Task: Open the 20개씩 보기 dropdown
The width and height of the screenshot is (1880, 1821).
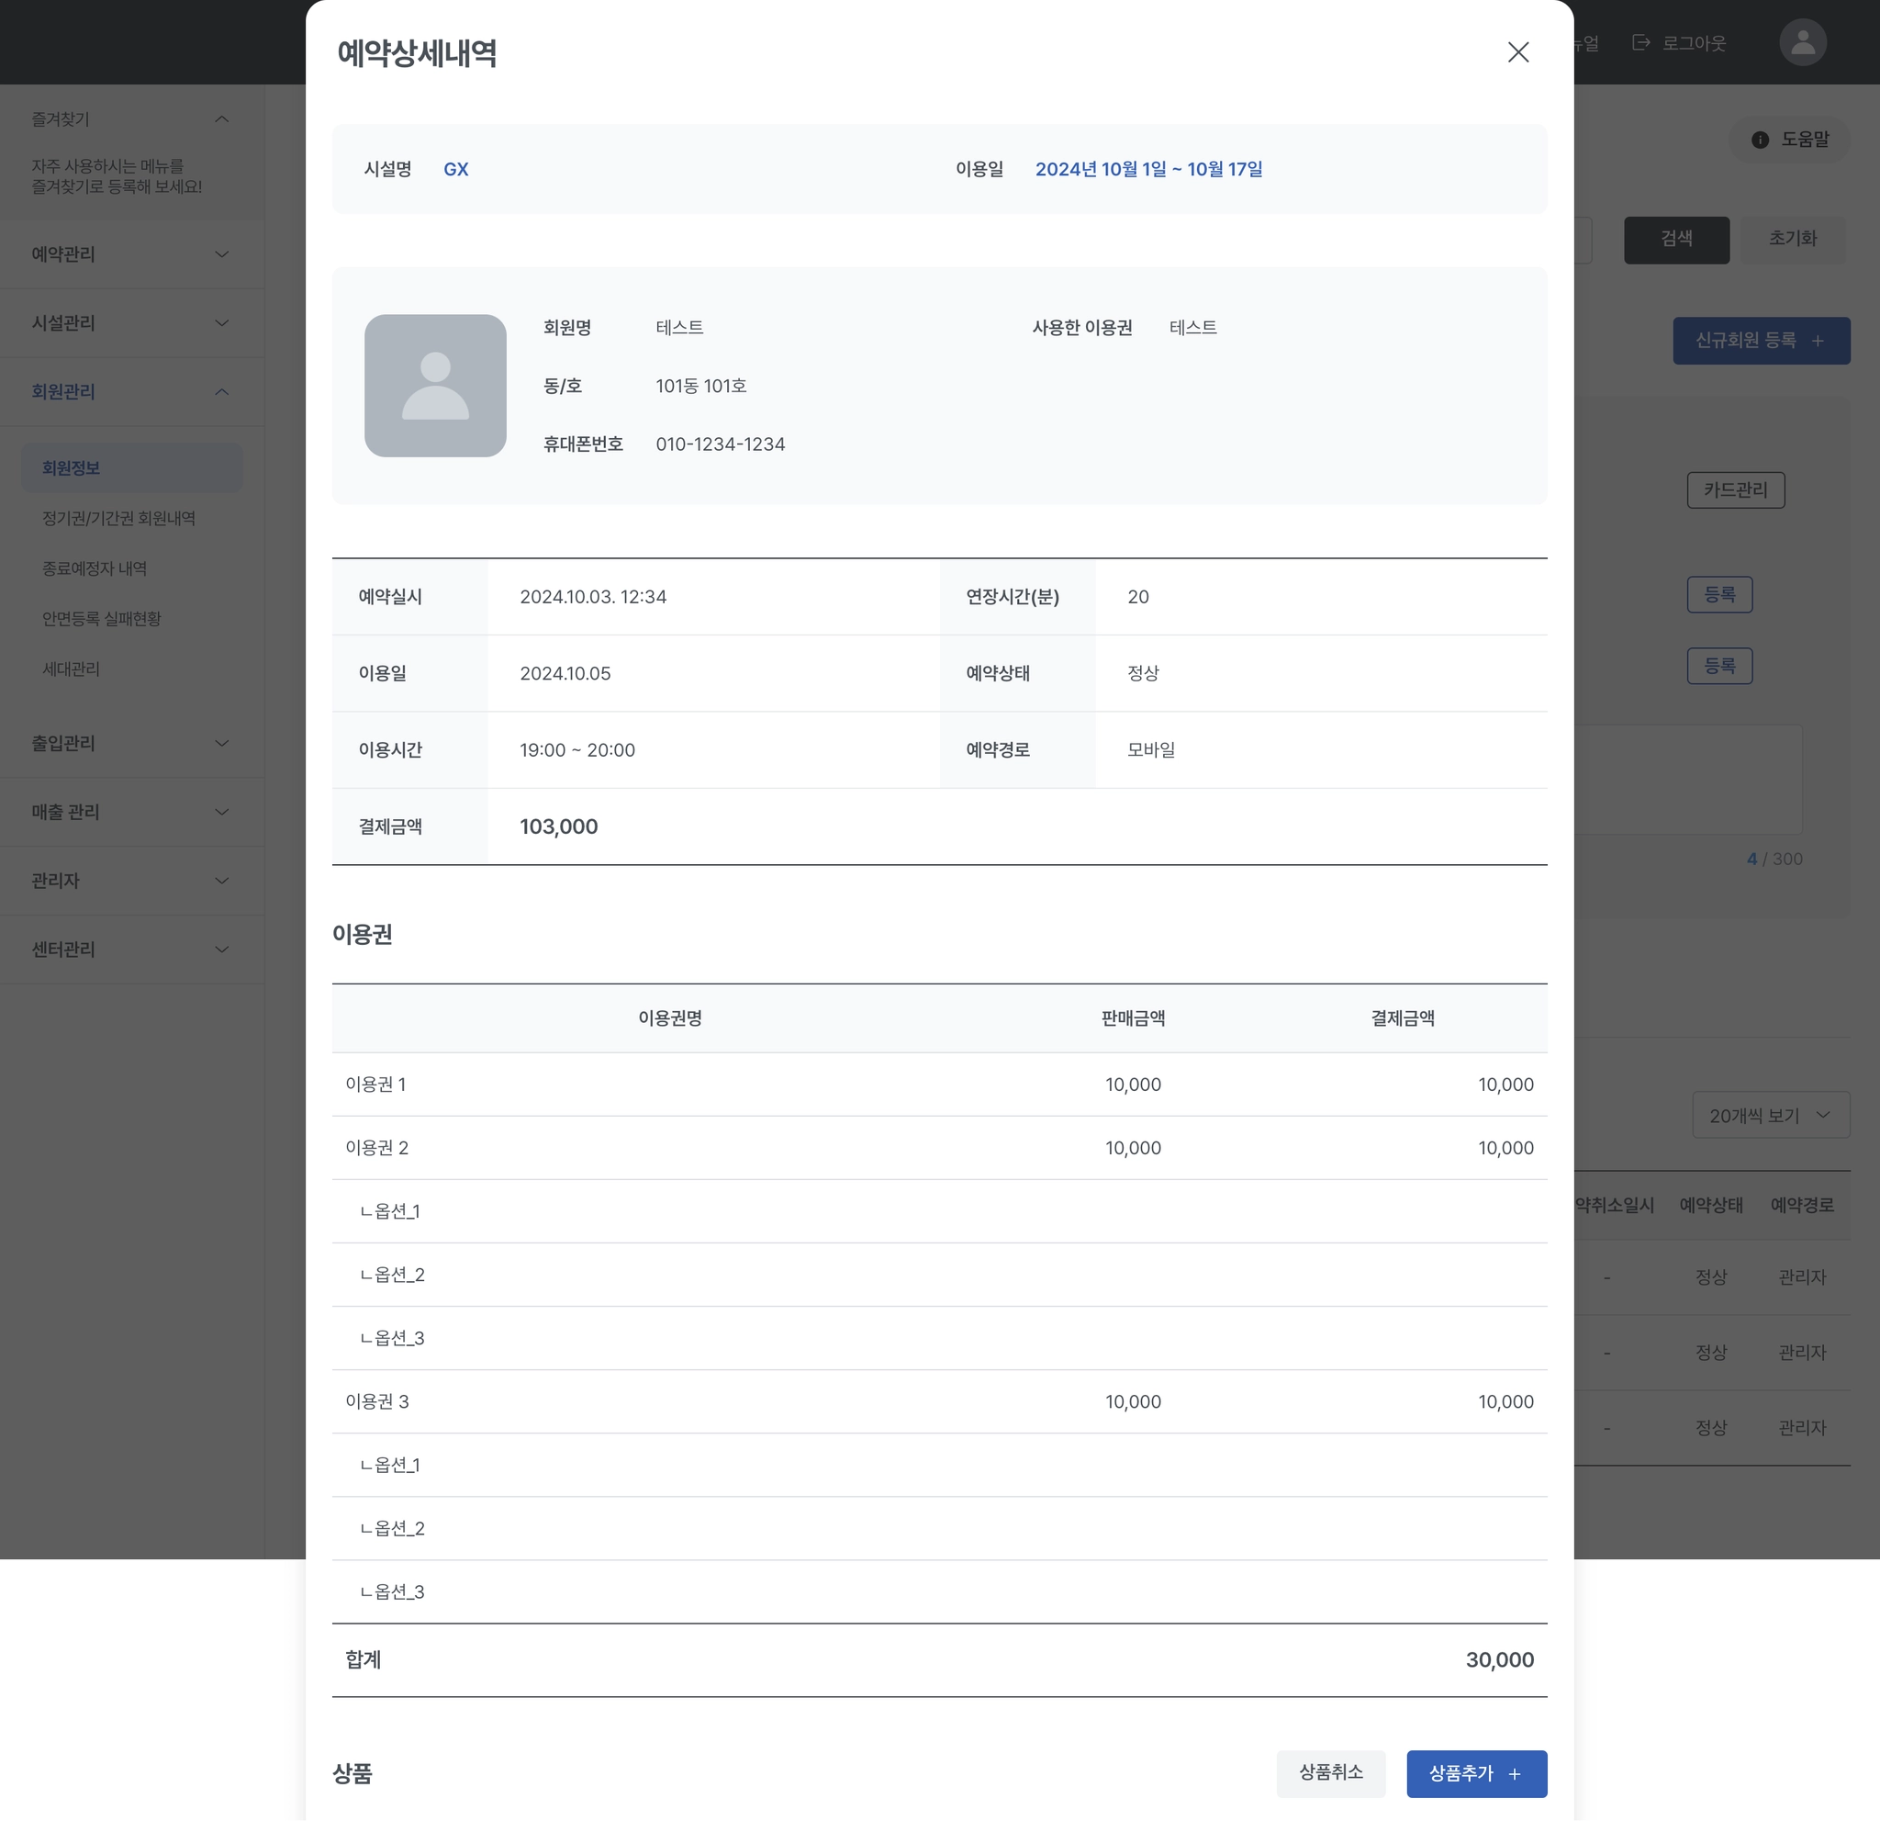Action: [x=1770, y=1115]
